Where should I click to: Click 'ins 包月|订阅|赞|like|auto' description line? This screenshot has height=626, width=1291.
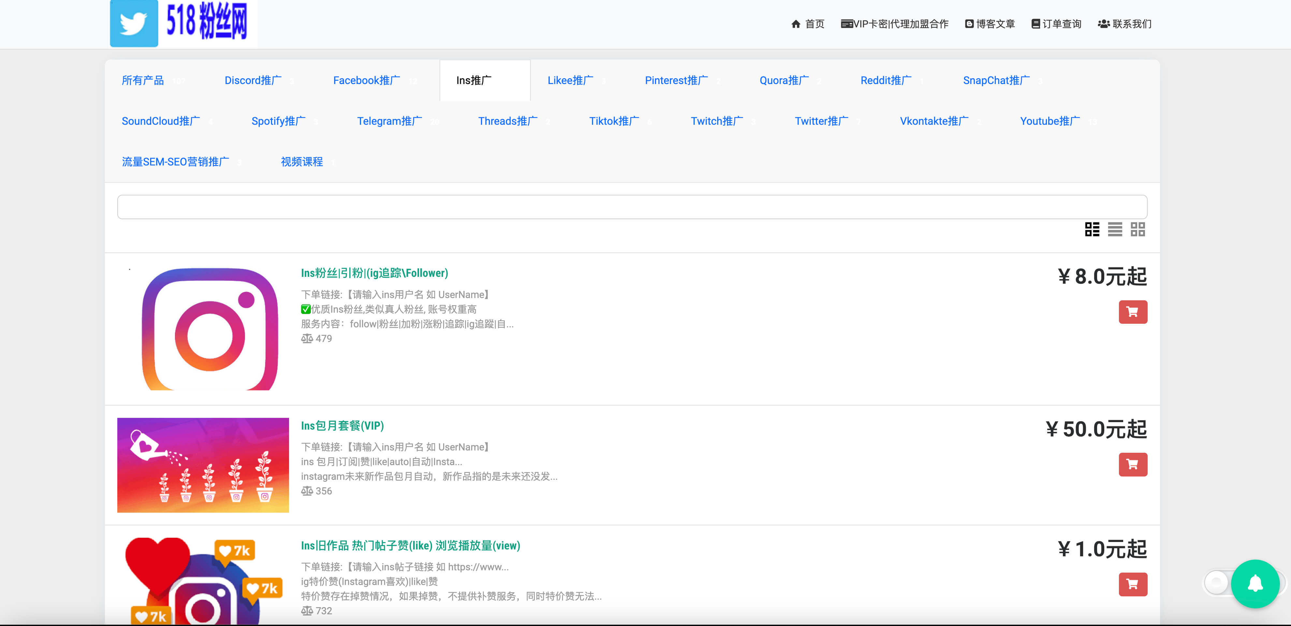[x=381, y=461]
